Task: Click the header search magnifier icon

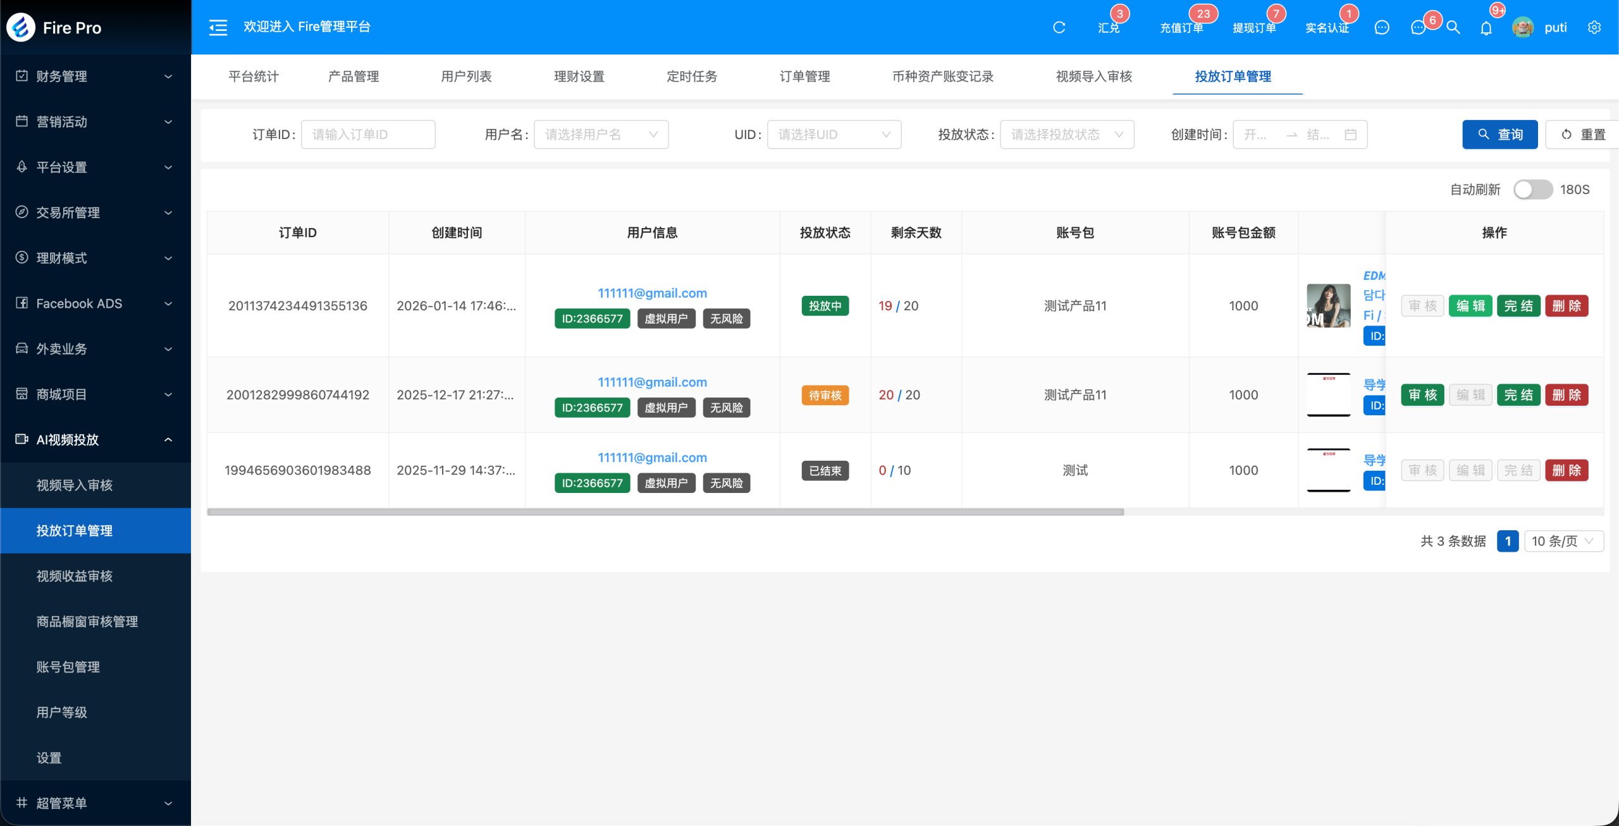Action: pos(1453,27)
